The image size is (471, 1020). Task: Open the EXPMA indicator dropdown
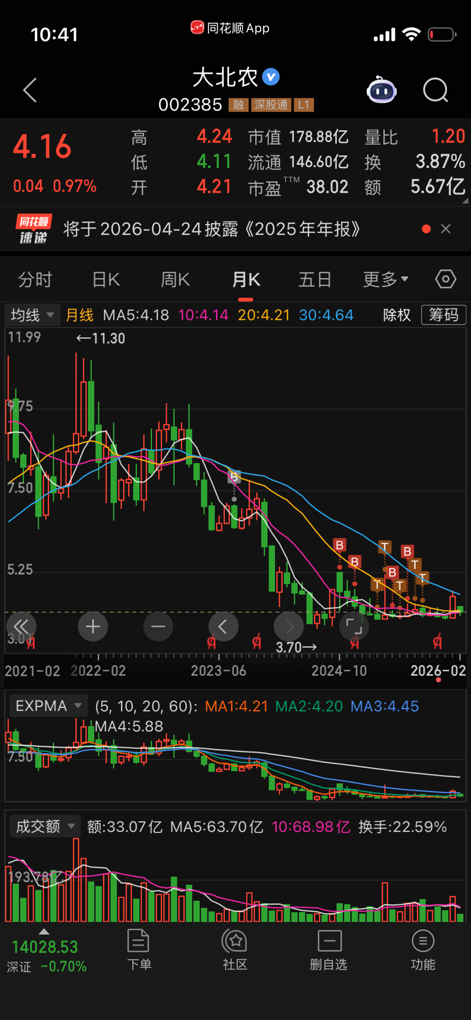click(48, 706)
